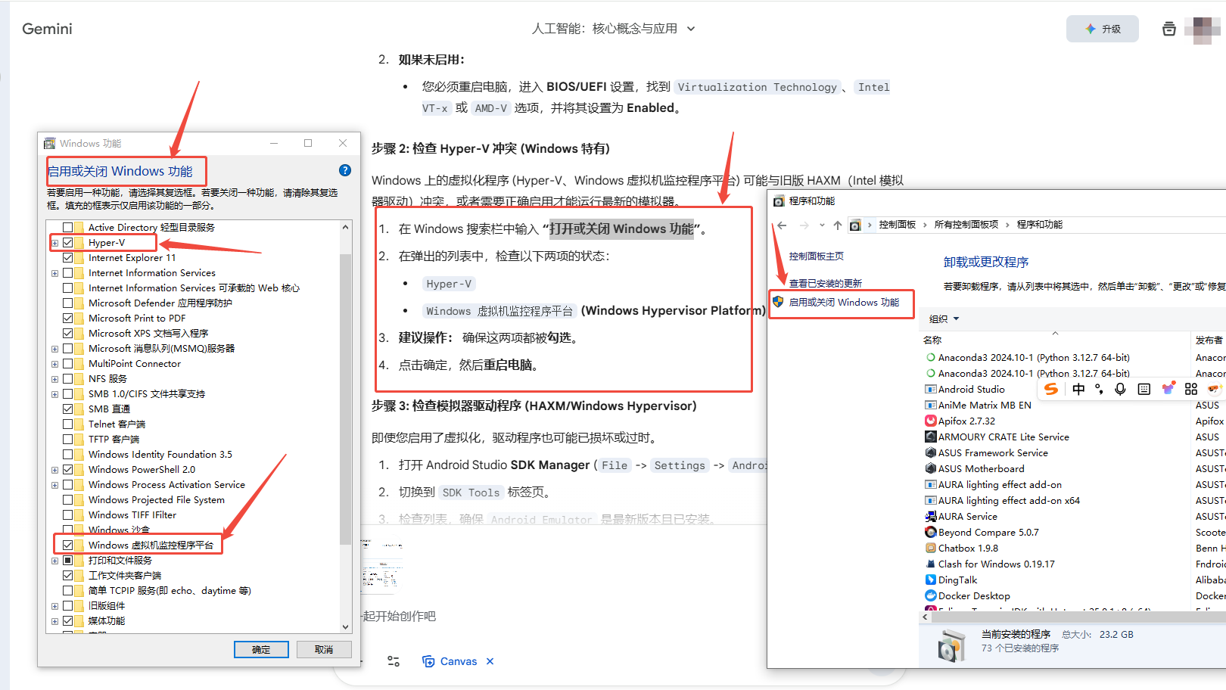This screenshot has width=1226, height=690.
Task: Click the 启用或关闭 Windows 功能 link
Action: point(844,303)
